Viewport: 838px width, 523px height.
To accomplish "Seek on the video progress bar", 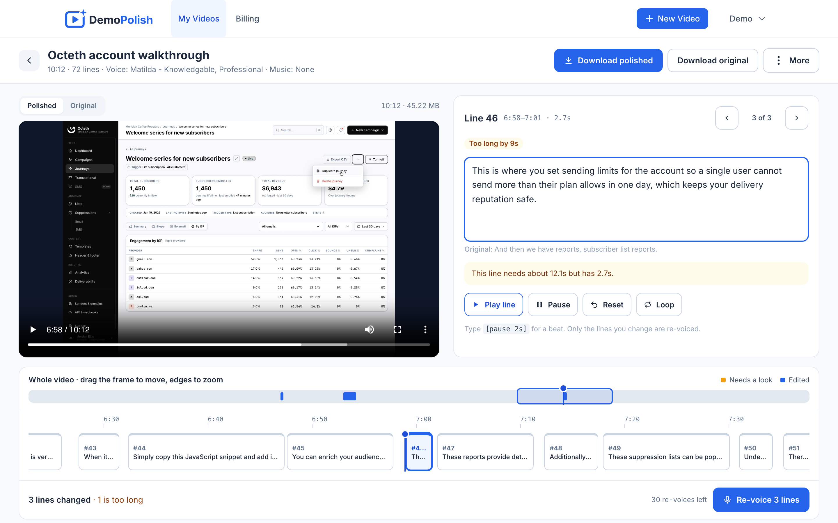I will click(229, 345).
